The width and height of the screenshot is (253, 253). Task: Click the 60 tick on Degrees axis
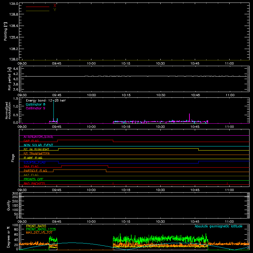[x=16, y=234]
